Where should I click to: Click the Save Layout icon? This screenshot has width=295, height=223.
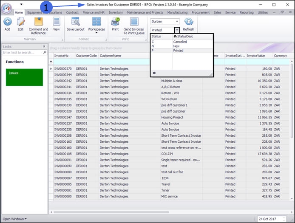point(75,24)
